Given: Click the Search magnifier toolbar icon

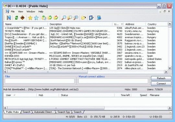Looking at the screenshot, I should (x=64, y=18).
